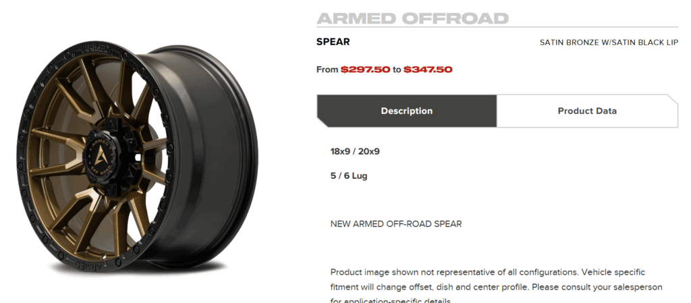The width and height of the screenshot is (691, 303).
Task: Click the lug hole beside the center cap
Action: point(138,157)
